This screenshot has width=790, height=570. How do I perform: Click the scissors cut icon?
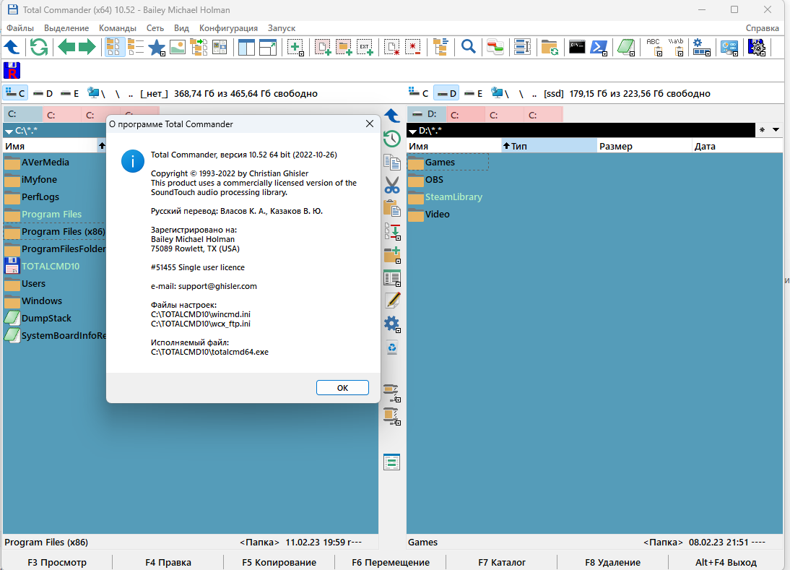(x=392, y=185)
